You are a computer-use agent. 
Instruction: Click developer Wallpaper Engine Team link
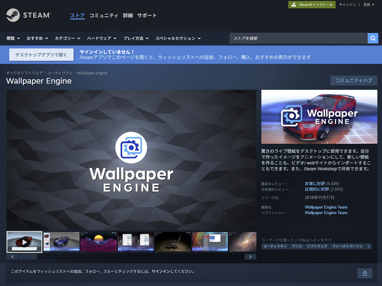[x=326, y=207]
